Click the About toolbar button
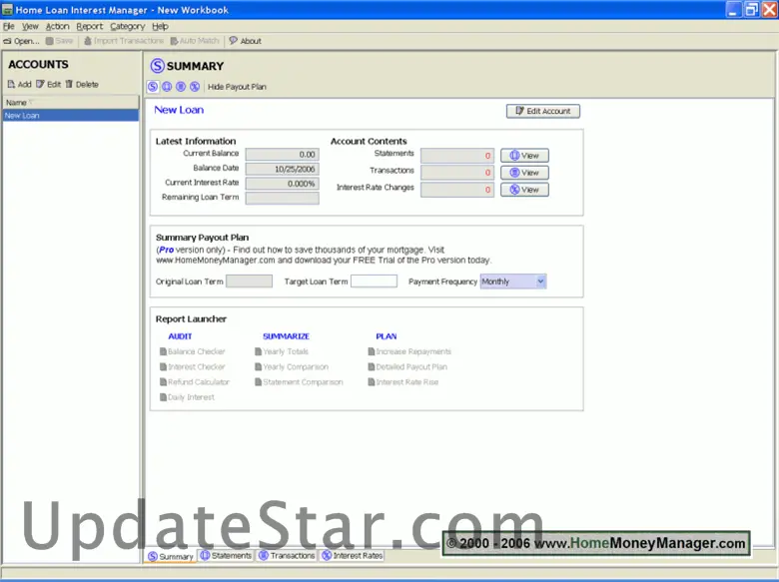 pyautogui.click(x=245, y=41)
